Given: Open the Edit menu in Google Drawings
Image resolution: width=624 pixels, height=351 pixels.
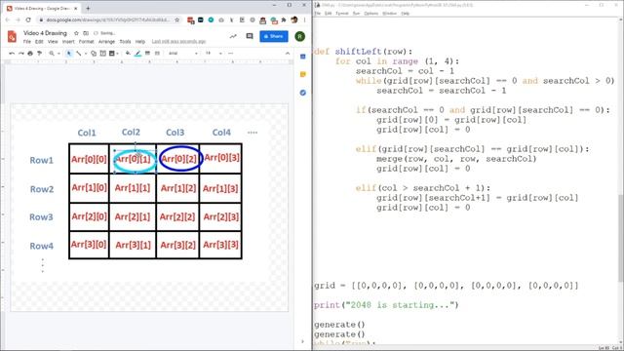Looking at the screenshot, I should (x=39, y=41).
